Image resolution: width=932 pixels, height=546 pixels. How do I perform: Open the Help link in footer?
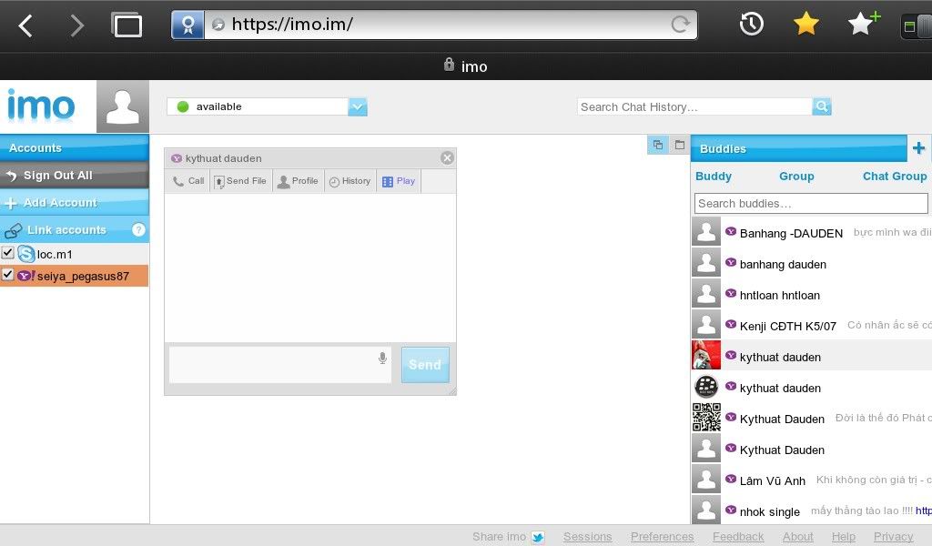(x=844, y=537)
